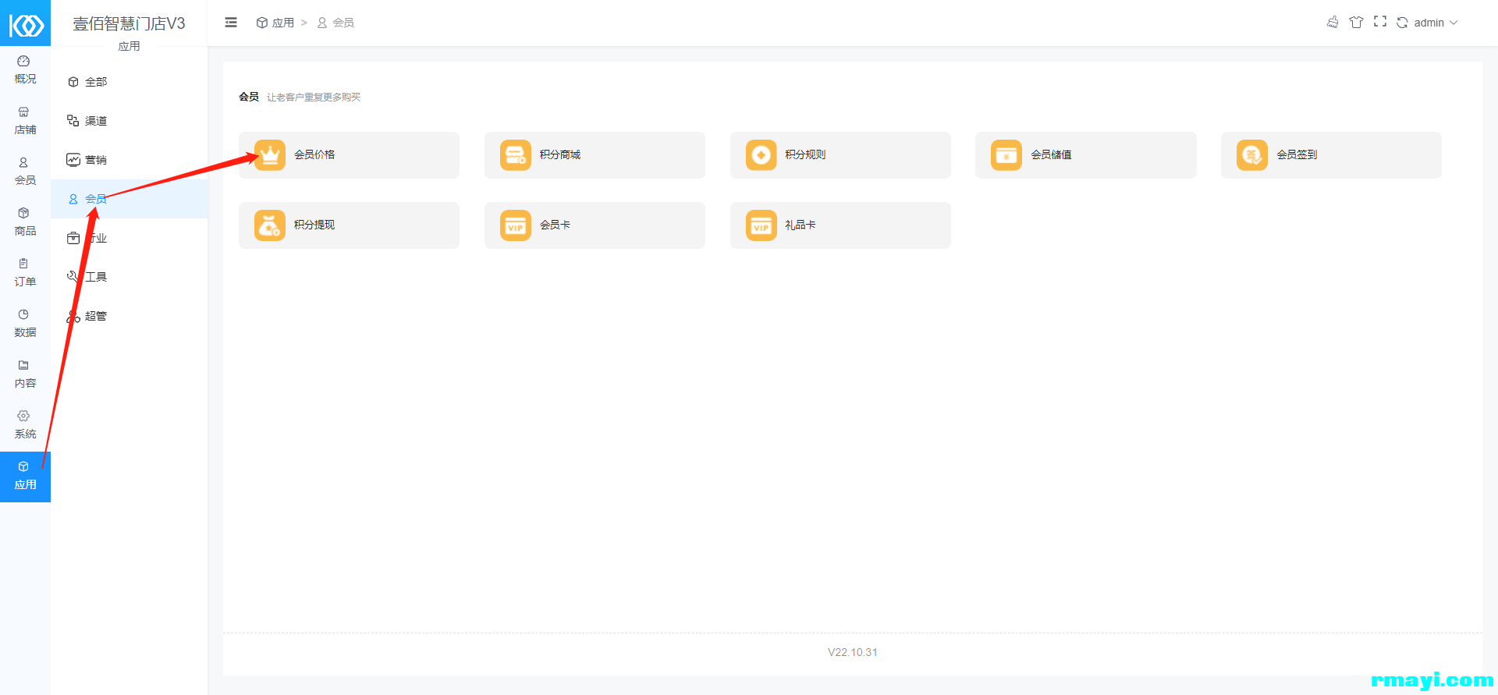Click the 会员签到 icon
The image size is (1498, 695).
(1251, 155)
